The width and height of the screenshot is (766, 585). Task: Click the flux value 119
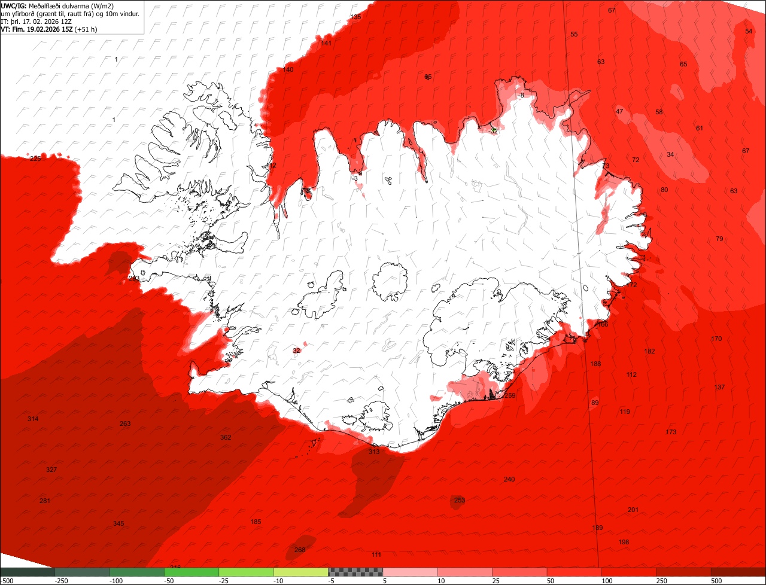click(x=625, y=412)
